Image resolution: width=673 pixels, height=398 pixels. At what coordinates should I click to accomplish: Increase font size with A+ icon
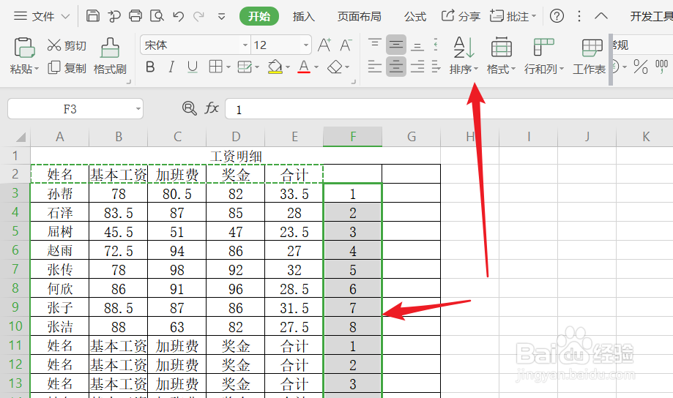324,45
